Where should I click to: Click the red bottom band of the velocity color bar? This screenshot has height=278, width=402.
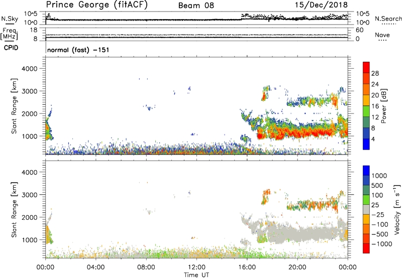[x=366, y=248]
